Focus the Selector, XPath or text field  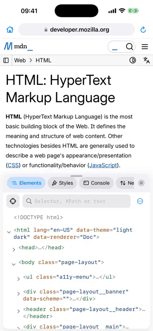click(76, 201)
